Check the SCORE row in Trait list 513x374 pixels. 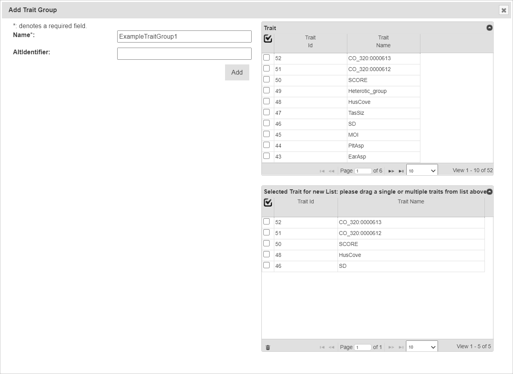pos(266,79)
